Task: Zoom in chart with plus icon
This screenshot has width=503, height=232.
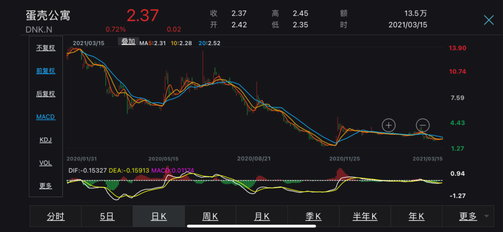Action: (388, 125)
